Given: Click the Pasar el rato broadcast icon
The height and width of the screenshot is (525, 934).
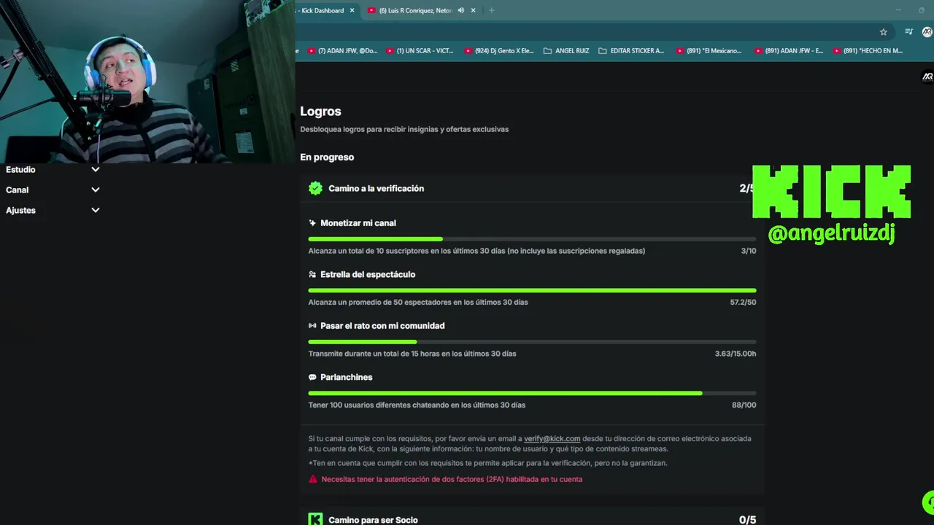Looking at the screenshot, I should click(x=312, y=326).
